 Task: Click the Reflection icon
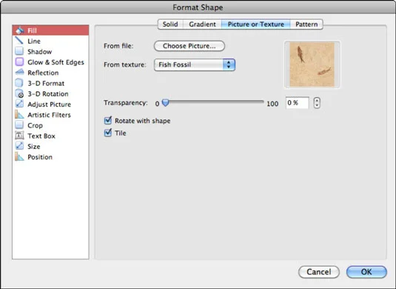[19, 73]
